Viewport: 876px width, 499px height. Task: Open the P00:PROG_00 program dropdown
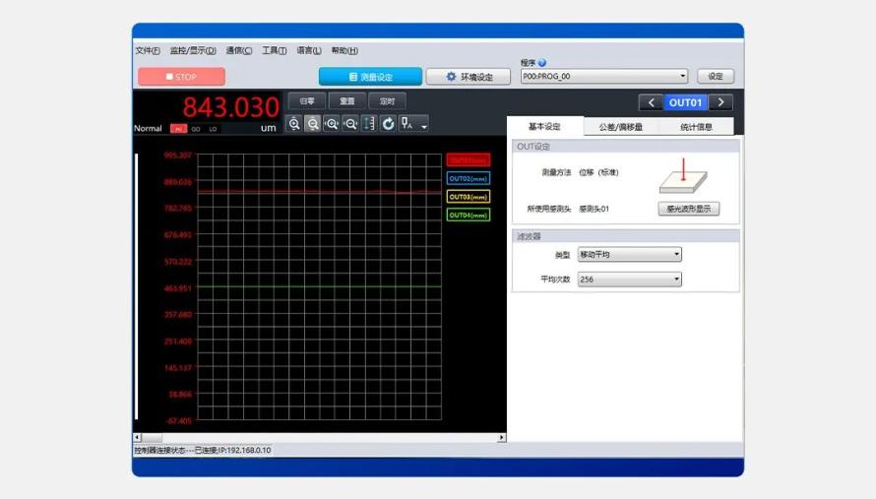[604, 76]
